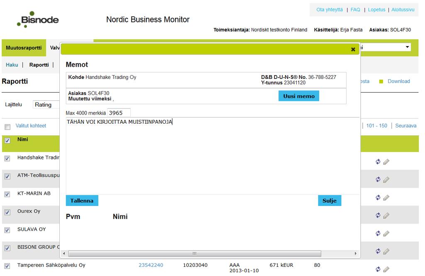Open the Muutosraportti tab

[24, 48]
